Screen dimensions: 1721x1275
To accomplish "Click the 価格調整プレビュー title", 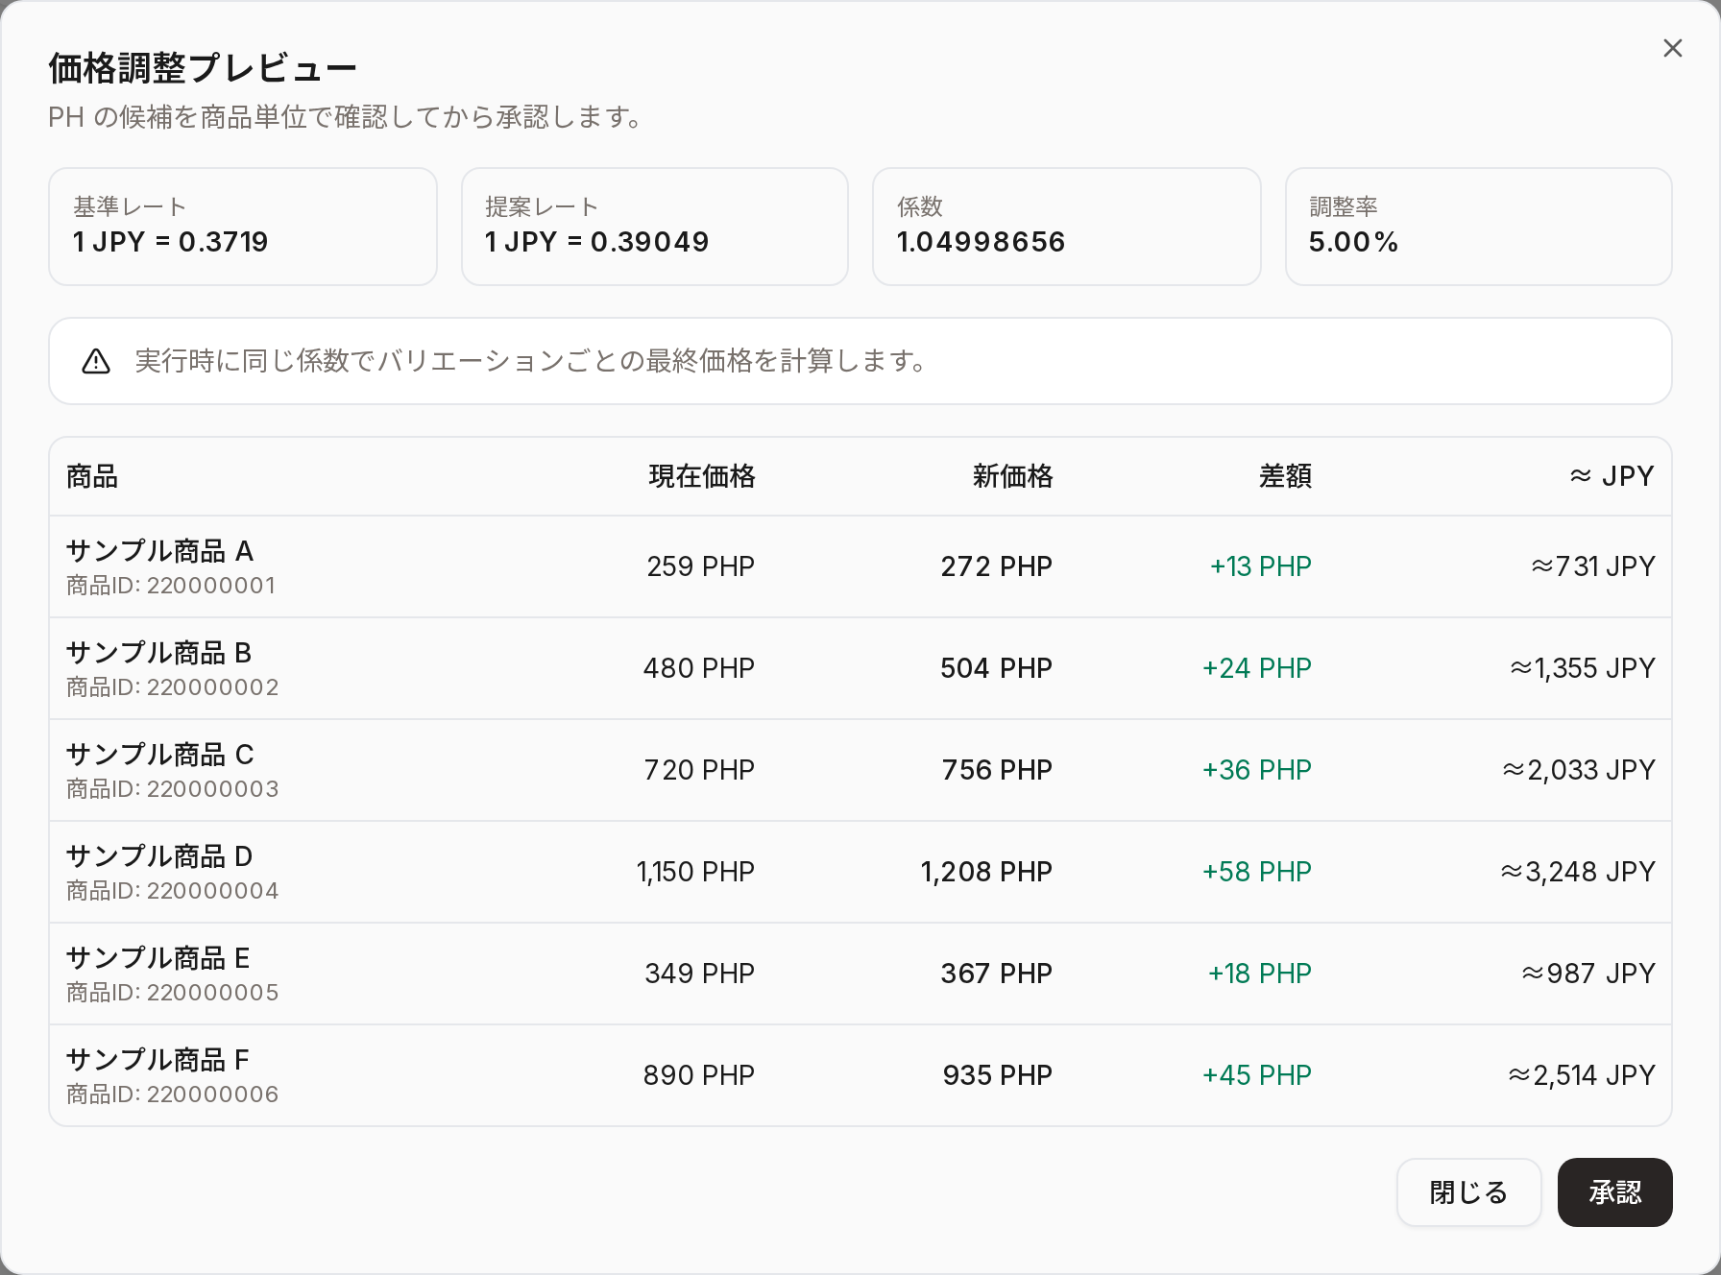I will (x=203, y=68).
